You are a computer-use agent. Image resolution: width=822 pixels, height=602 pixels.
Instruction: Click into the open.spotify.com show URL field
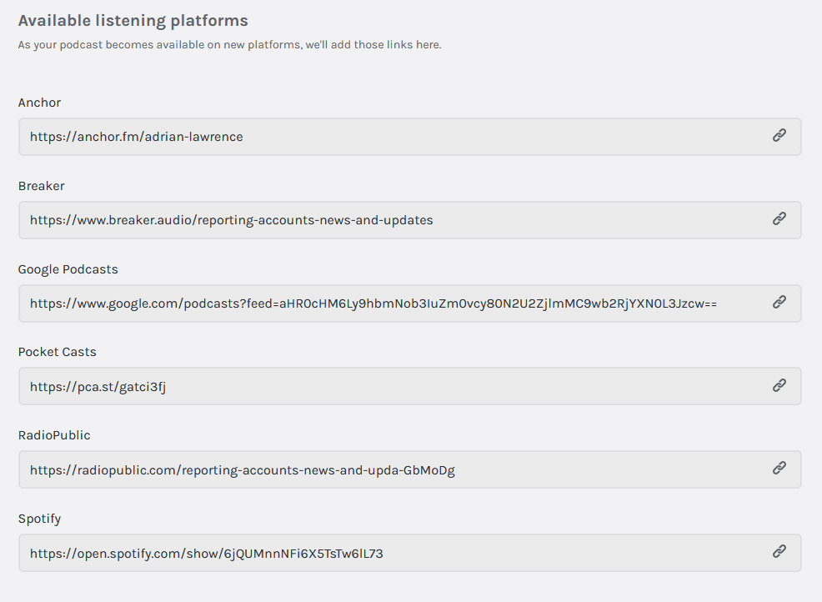(410, 554)
